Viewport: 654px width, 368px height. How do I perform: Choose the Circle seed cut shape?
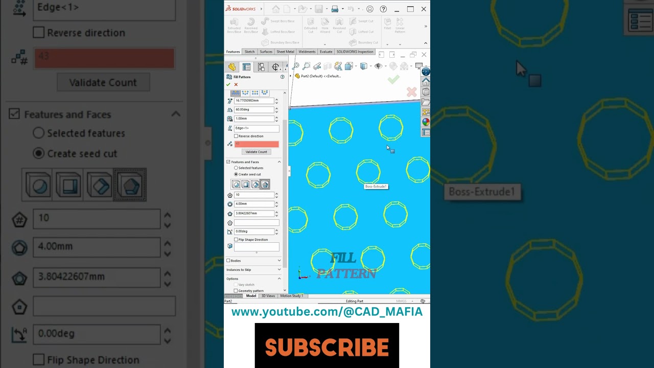pos(236,185)
